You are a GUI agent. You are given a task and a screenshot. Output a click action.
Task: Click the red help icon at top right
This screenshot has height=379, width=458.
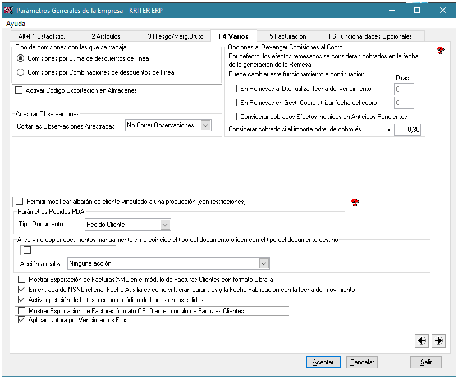pyautogui.click(x=440, y=51)
